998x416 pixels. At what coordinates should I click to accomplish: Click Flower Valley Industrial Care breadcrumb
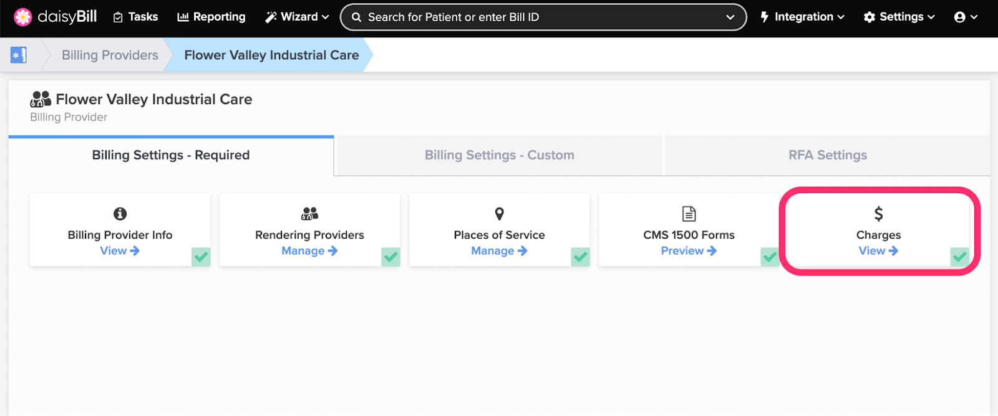(271, 55)
